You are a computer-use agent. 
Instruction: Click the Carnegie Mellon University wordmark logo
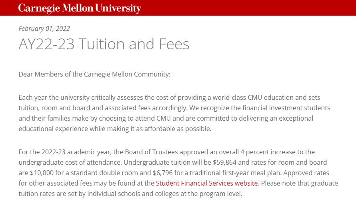(x=80, y=8)
